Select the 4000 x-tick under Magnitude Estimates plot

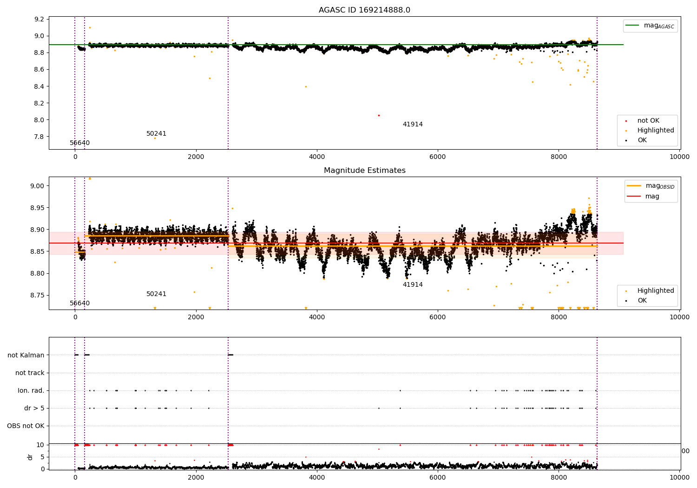(317, 317)
